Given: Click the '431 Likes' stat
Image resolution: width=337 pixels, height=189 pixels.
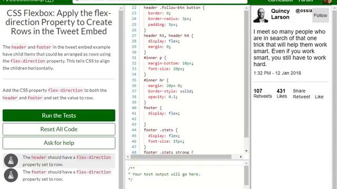Looking at the screenshot, I should [x=282, y=93].
